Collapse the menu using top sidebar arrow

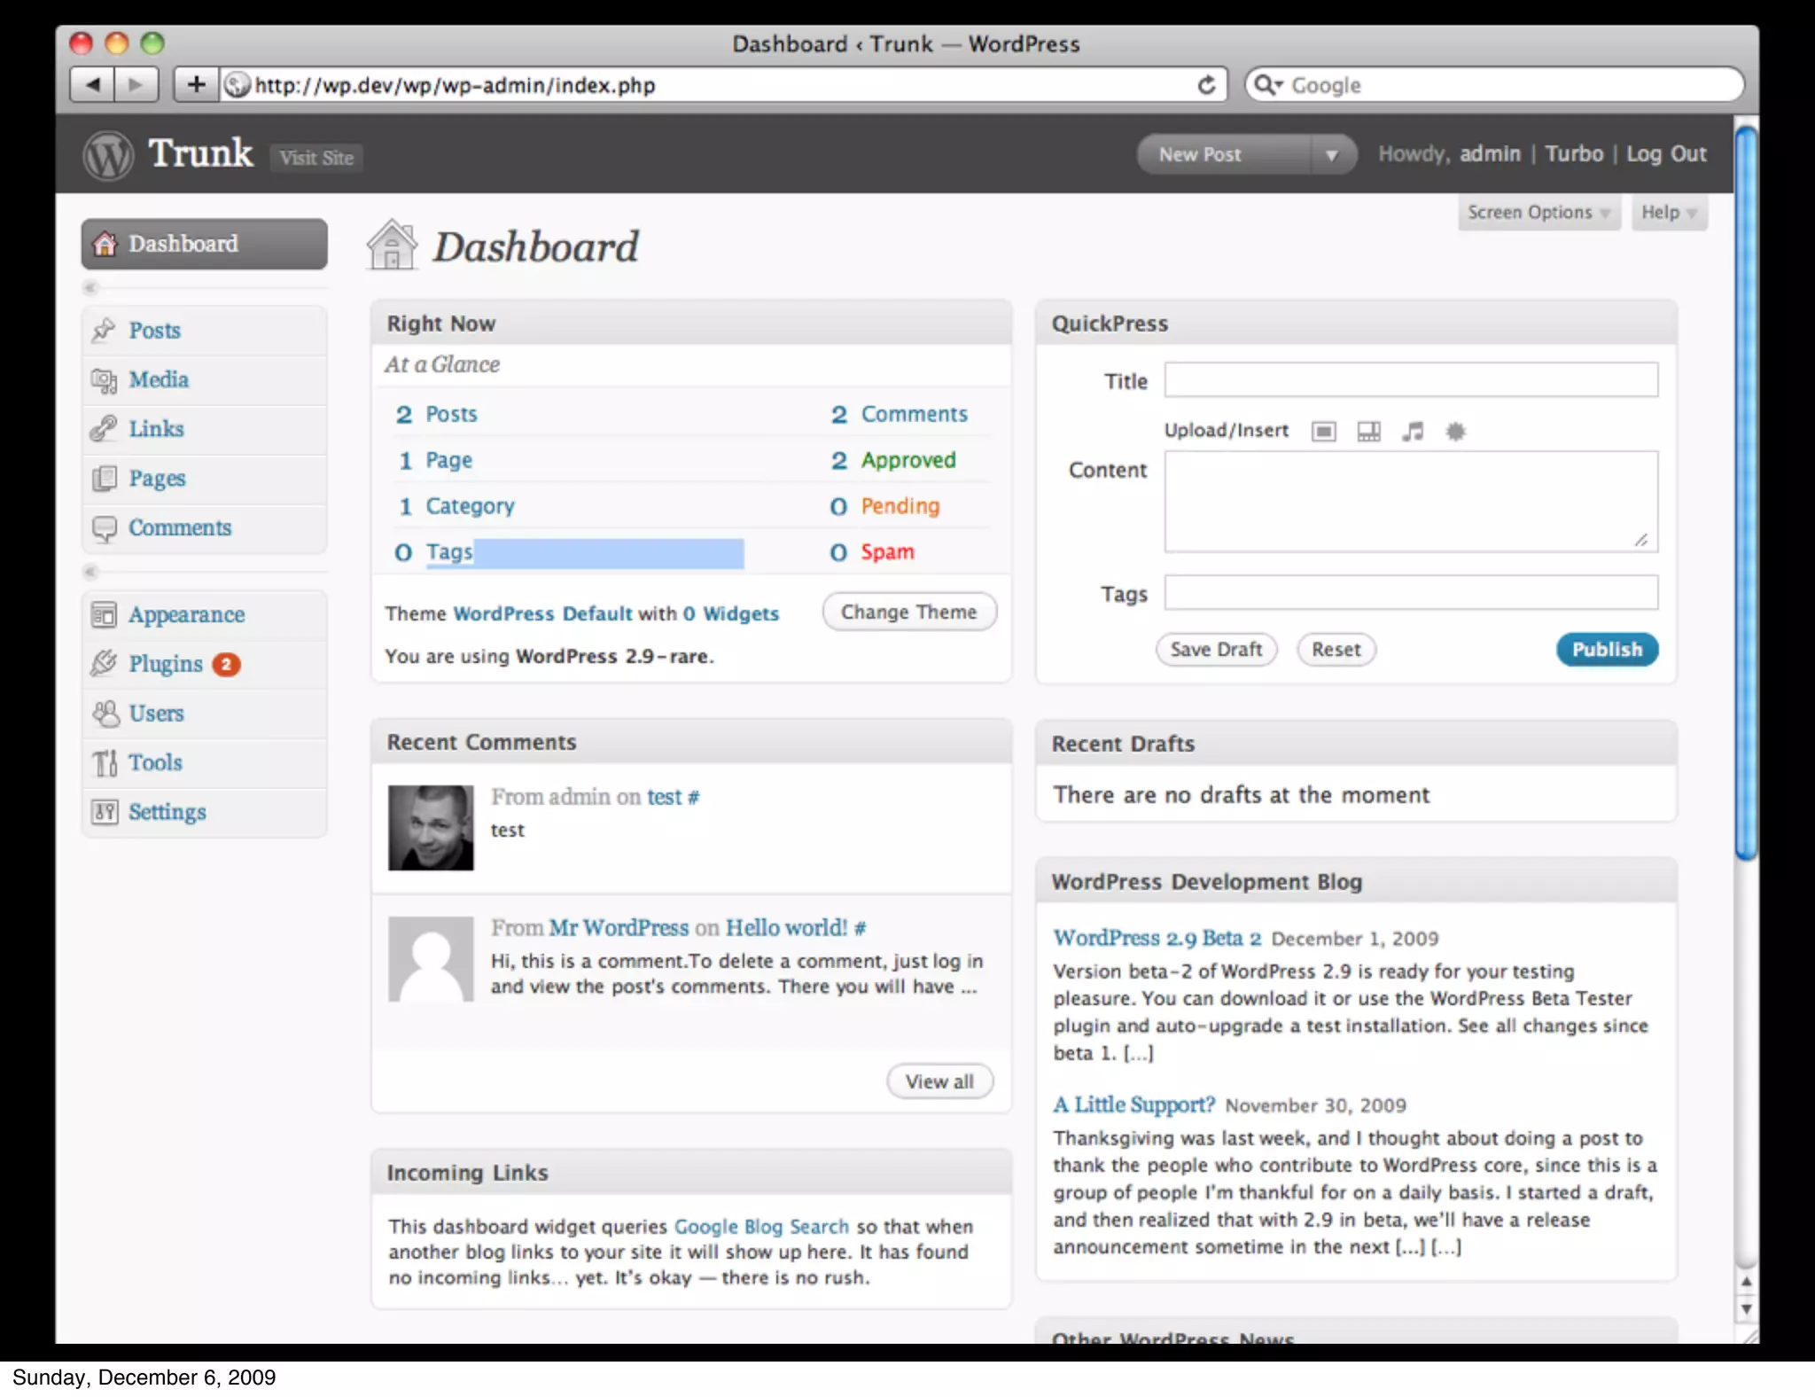pyautogui.click(x=90, y=287)
